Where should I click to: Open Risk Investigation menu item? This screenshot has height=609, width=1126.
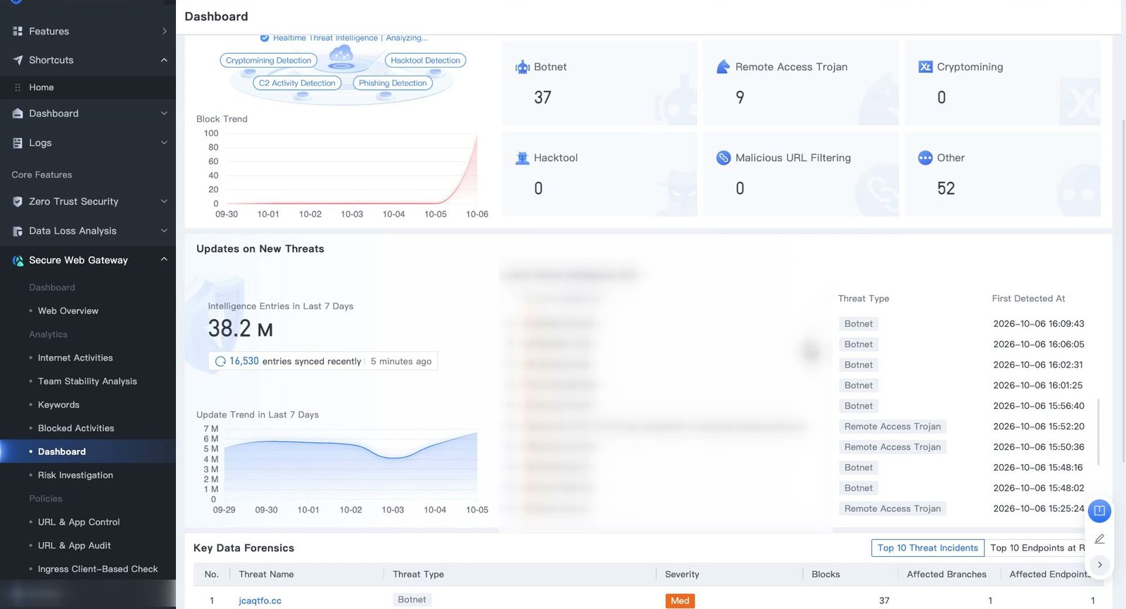pos(75,475)
